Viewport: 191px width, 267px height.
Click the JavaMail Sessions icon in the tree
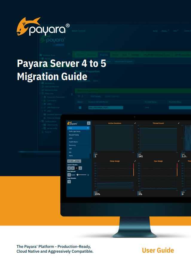coord(45,114)
